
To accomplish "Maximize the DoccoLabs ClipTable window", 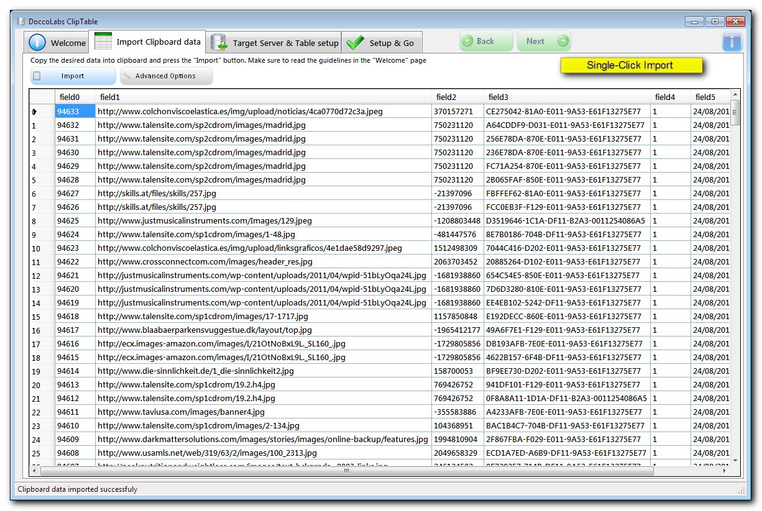I will pos(714,21).
